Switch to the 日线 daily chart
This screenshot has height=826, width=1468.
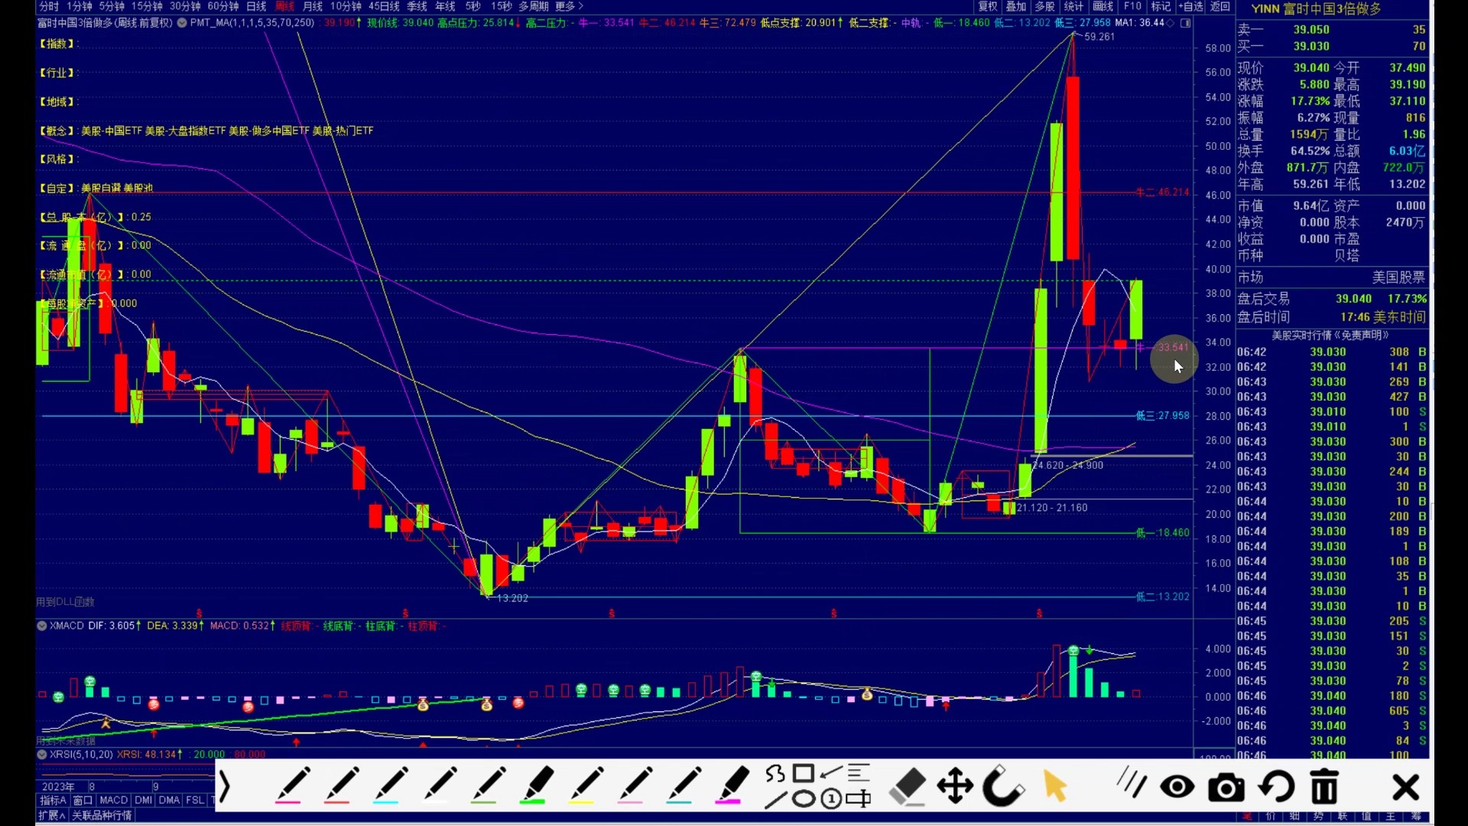click(x=256, y=6)
